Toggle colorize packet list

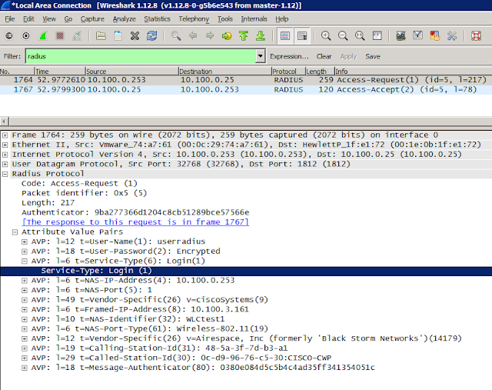pyautogui.click(x=285, y=36)
